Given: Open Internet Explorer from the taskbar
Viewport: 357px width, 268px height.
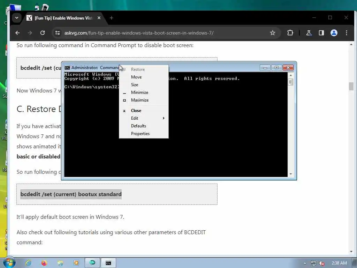Looking at the screenshot, I should click(28, 263).
